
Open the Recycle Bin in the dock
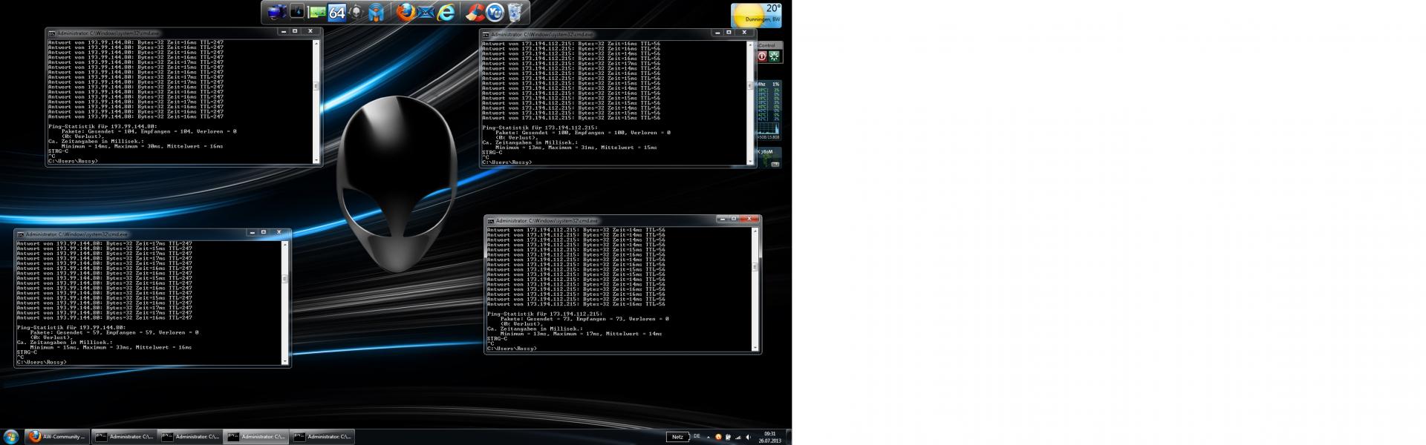click(x=515, y=12)
